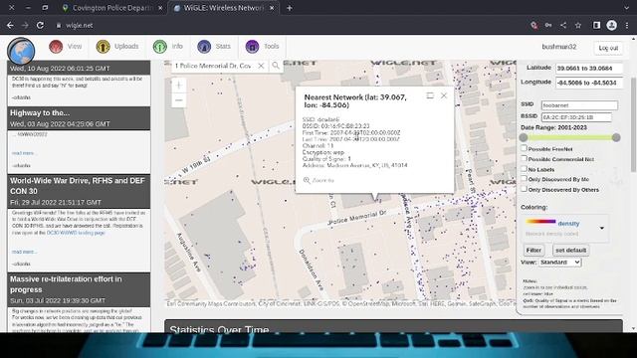Click the map address search field
The height and width of the screenshot is (358, 637).
pos(214,66)
